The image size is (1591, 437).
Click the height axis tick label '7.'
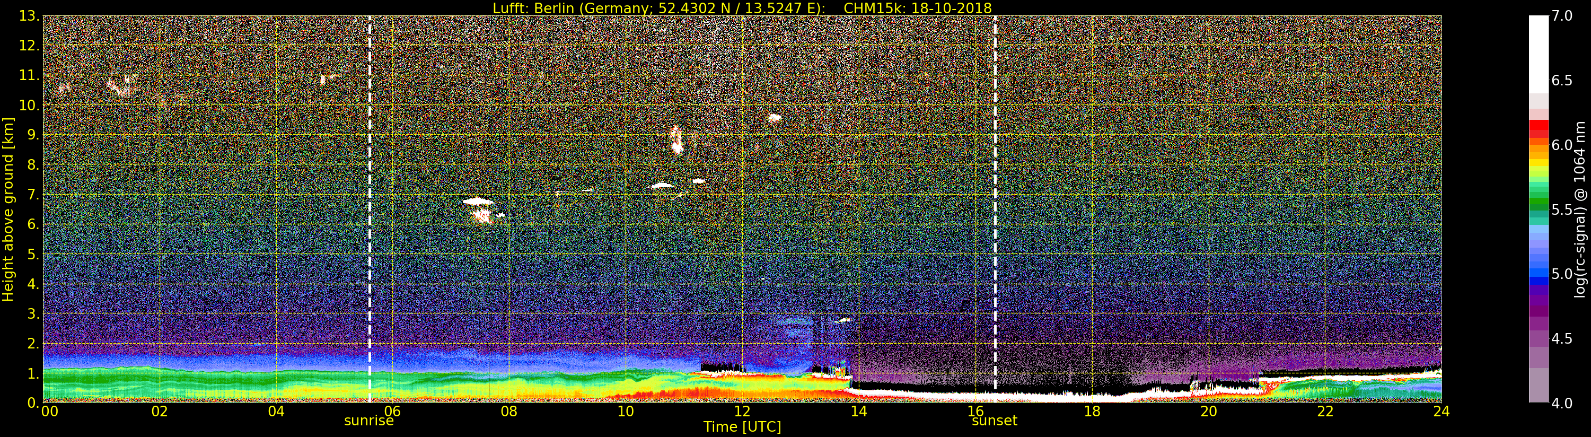pyautogui.click(x=33, y=195)
